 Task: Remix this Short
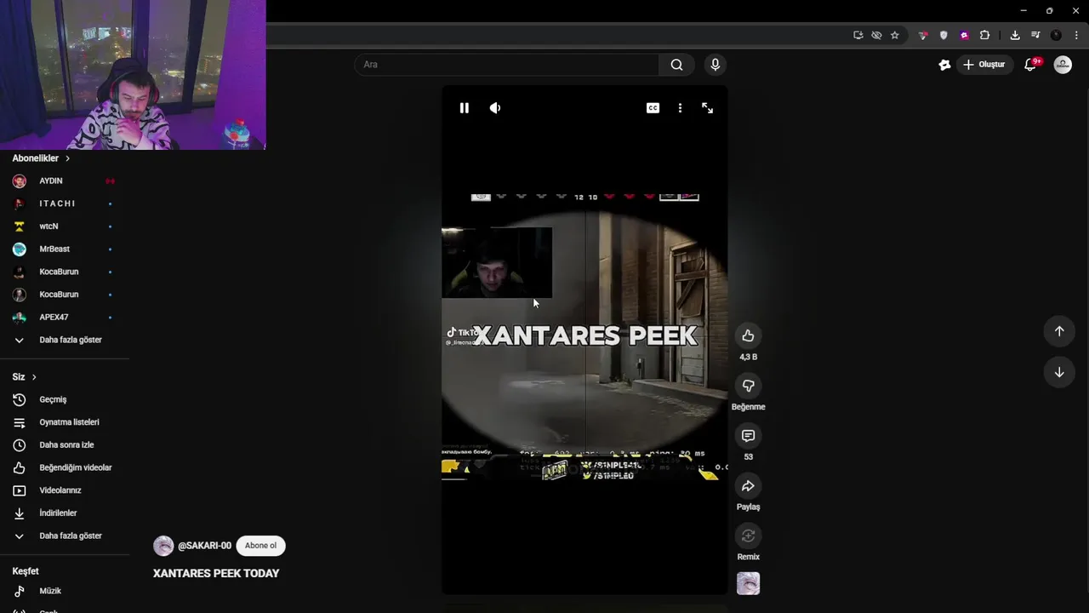coord(748,536)
